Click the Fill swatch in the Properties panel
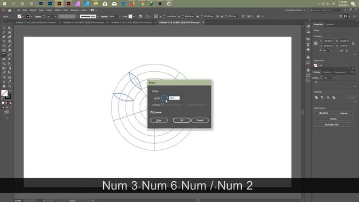The image size is (359, 202). point(316,65)
